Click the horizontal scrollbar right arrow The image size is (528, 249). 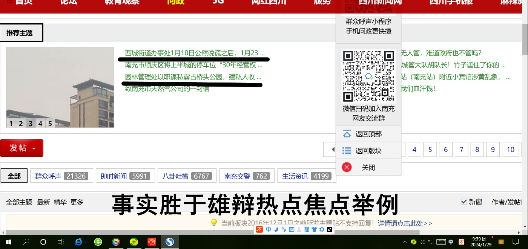point(519,232)
